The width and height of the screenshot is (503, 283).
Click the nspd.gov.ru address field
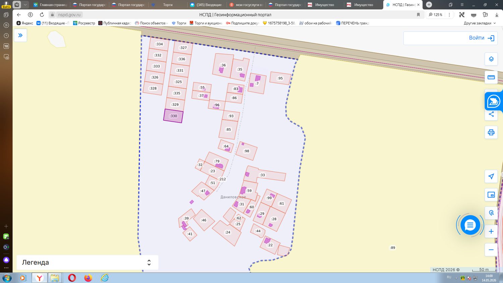69,15
